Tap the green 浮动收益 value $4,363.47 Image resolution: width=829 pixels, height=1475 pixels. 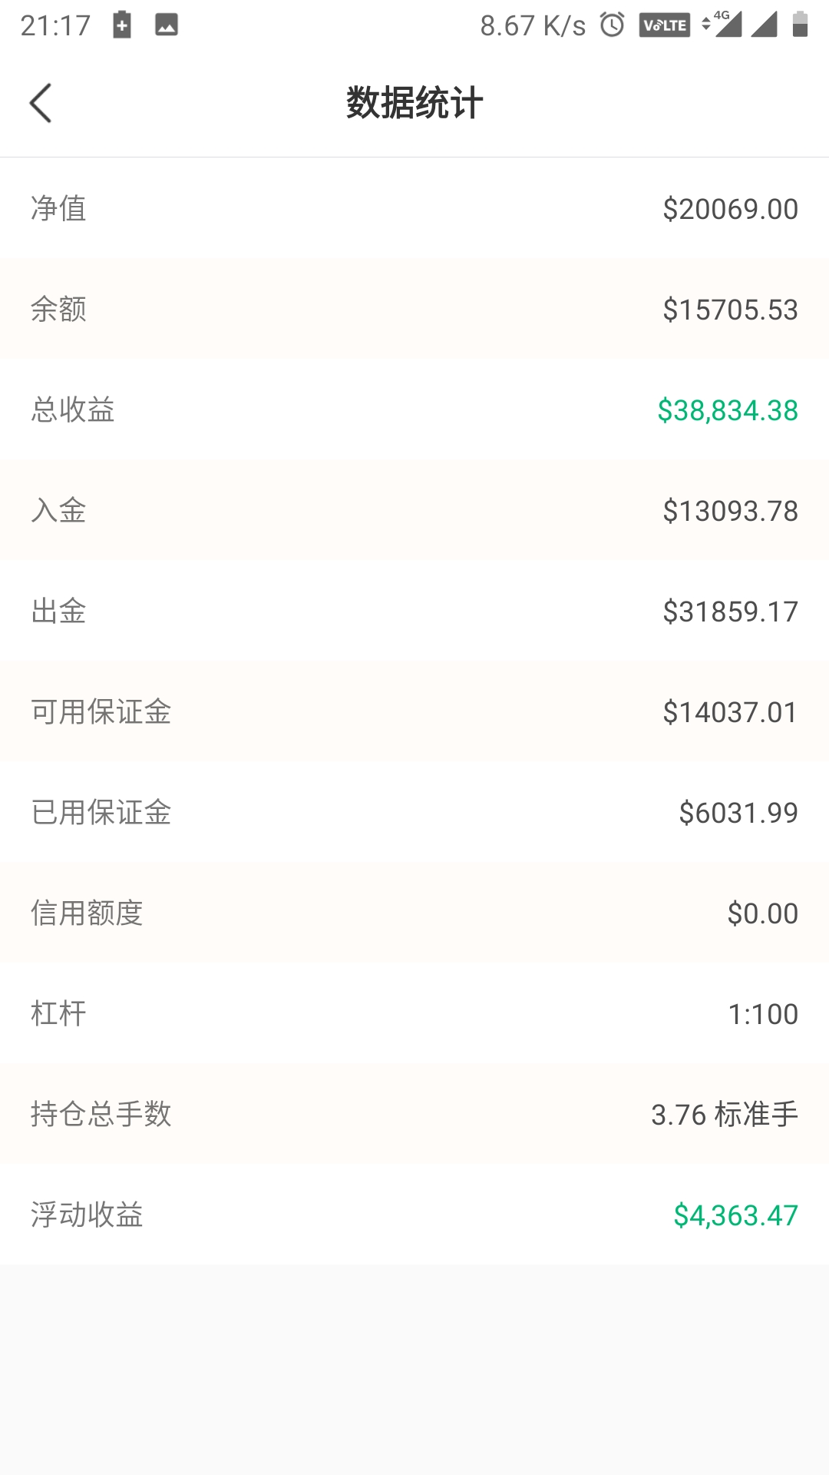(735, 1215)
